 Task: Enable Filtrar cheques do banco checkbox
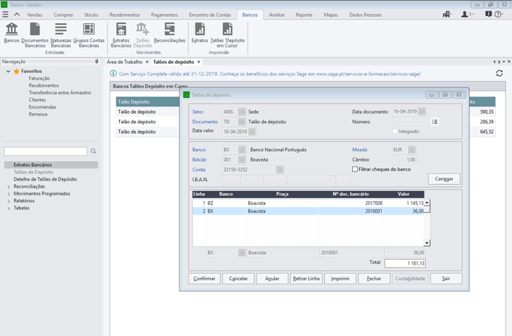355,169
